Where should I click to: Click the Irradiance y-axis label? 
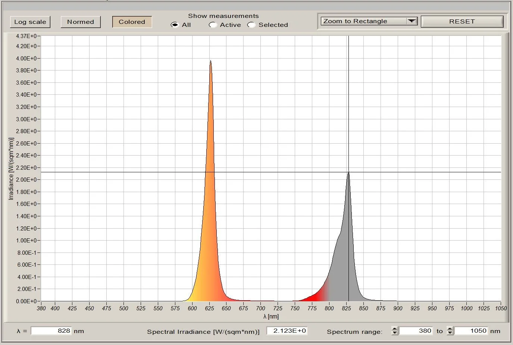(11, 169)
